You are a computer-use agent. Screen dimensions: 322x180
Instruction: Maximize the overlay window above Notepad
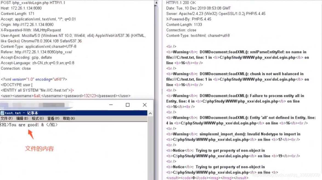click(x=128, y=105)
